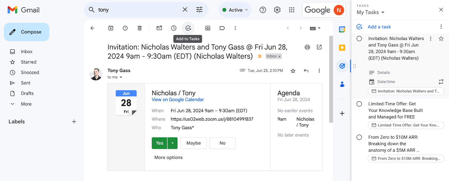Toggle repeat for invitation task
Image resolution: width=449 pixels, height=181 pixels.
441,82
